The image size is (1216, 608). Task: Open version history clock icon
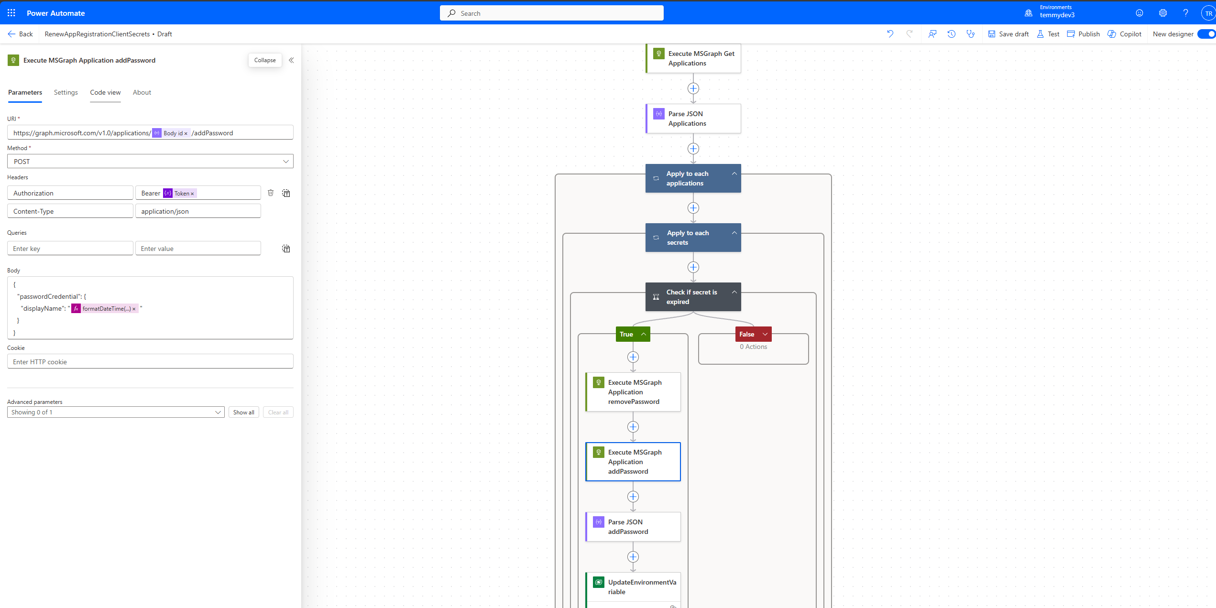pos(952,34)
